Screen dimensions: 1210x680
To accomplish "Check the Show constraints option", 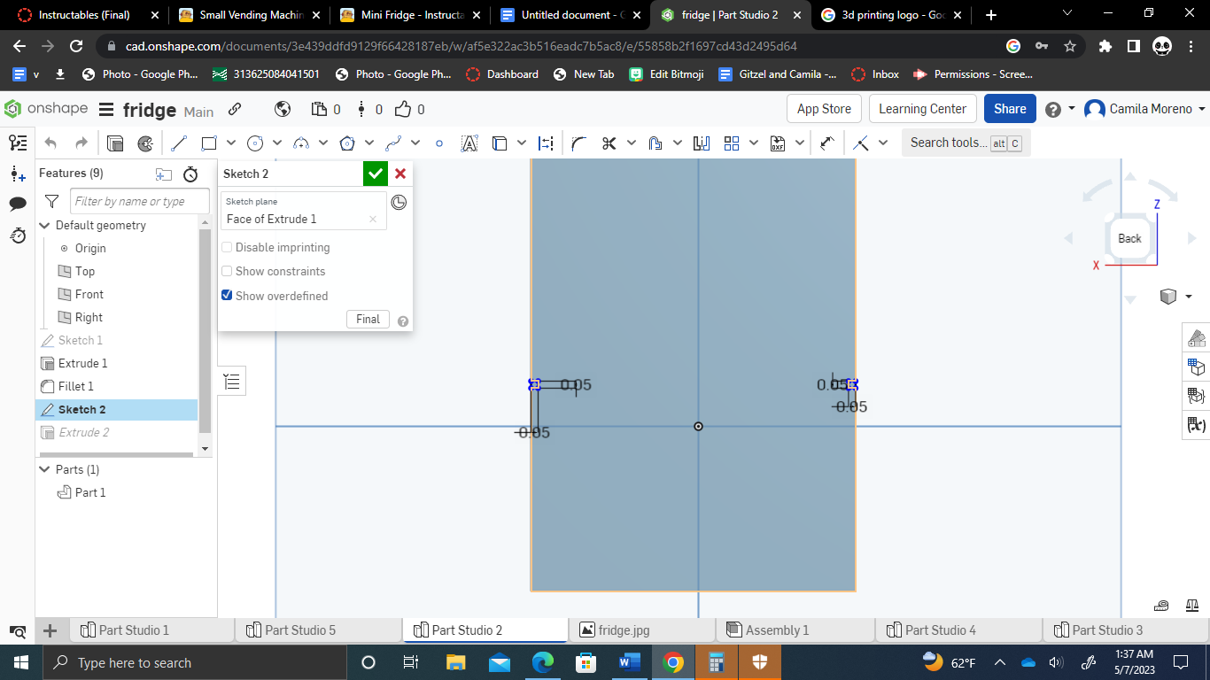I will pos(227,271).
